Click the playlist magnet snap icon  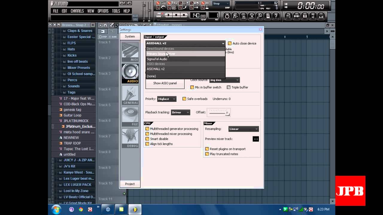[x=105, y=25]
